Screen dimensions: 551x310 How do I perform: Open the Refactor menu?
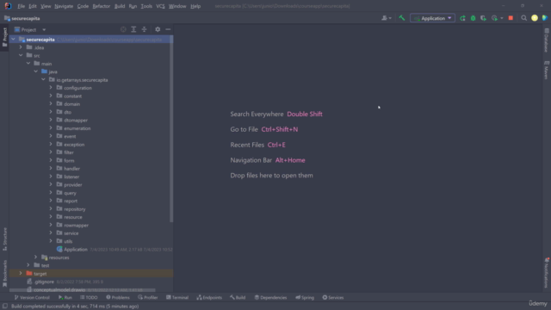[102, 6]
